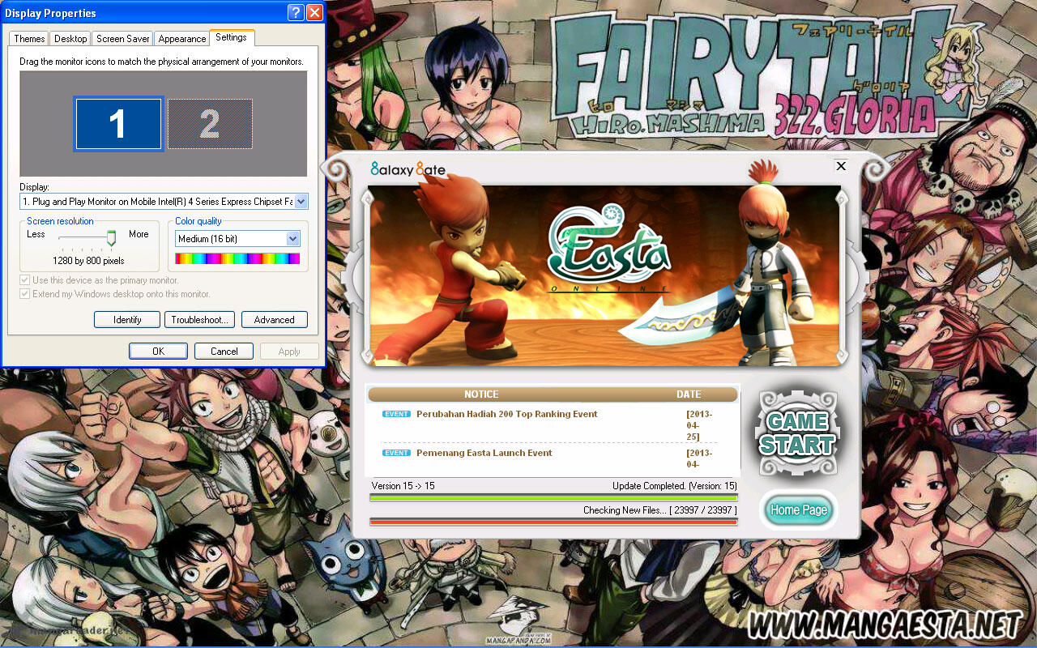Click the Easta Online banner image
The height and width of the screenshot is (648, 1037).
(x=604, y=275)
